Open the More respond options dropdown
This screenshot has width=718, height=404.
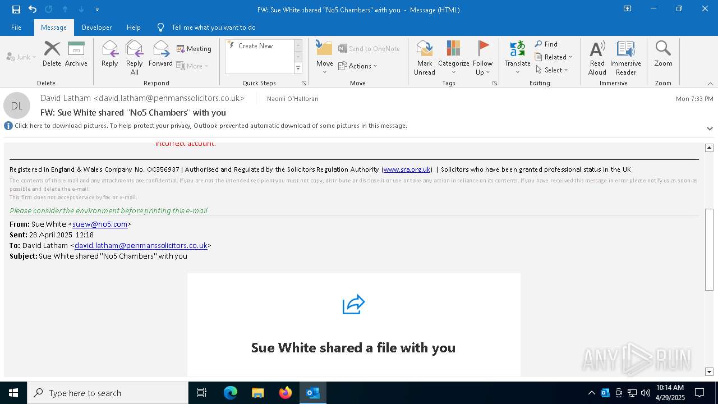(192, 66)
